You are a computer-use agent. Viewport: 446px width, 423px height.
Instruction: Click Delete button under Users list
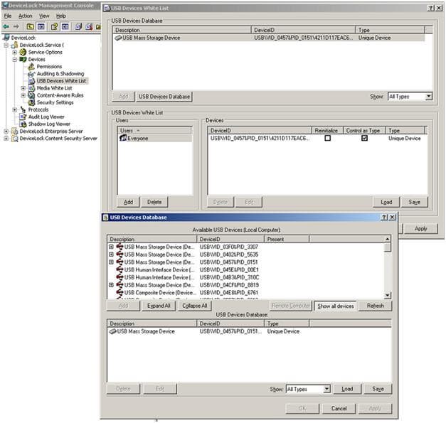[x=154, y=202]
